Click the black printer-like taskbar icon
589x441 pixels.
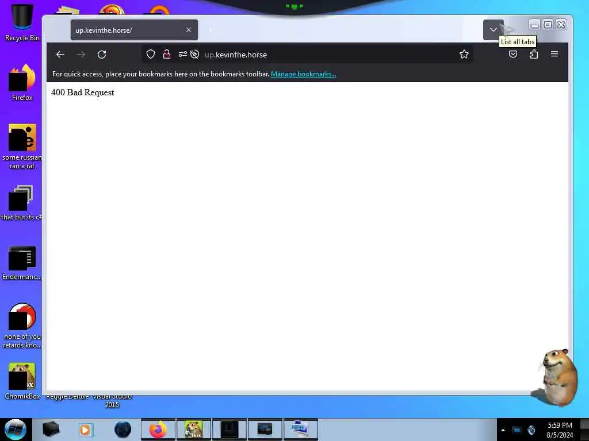click(x=51, y=430)
